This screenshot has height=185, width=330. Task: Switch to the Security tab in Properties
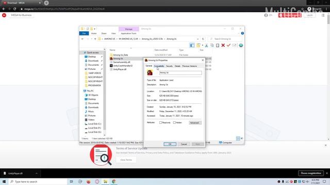(x=170, y=66)
